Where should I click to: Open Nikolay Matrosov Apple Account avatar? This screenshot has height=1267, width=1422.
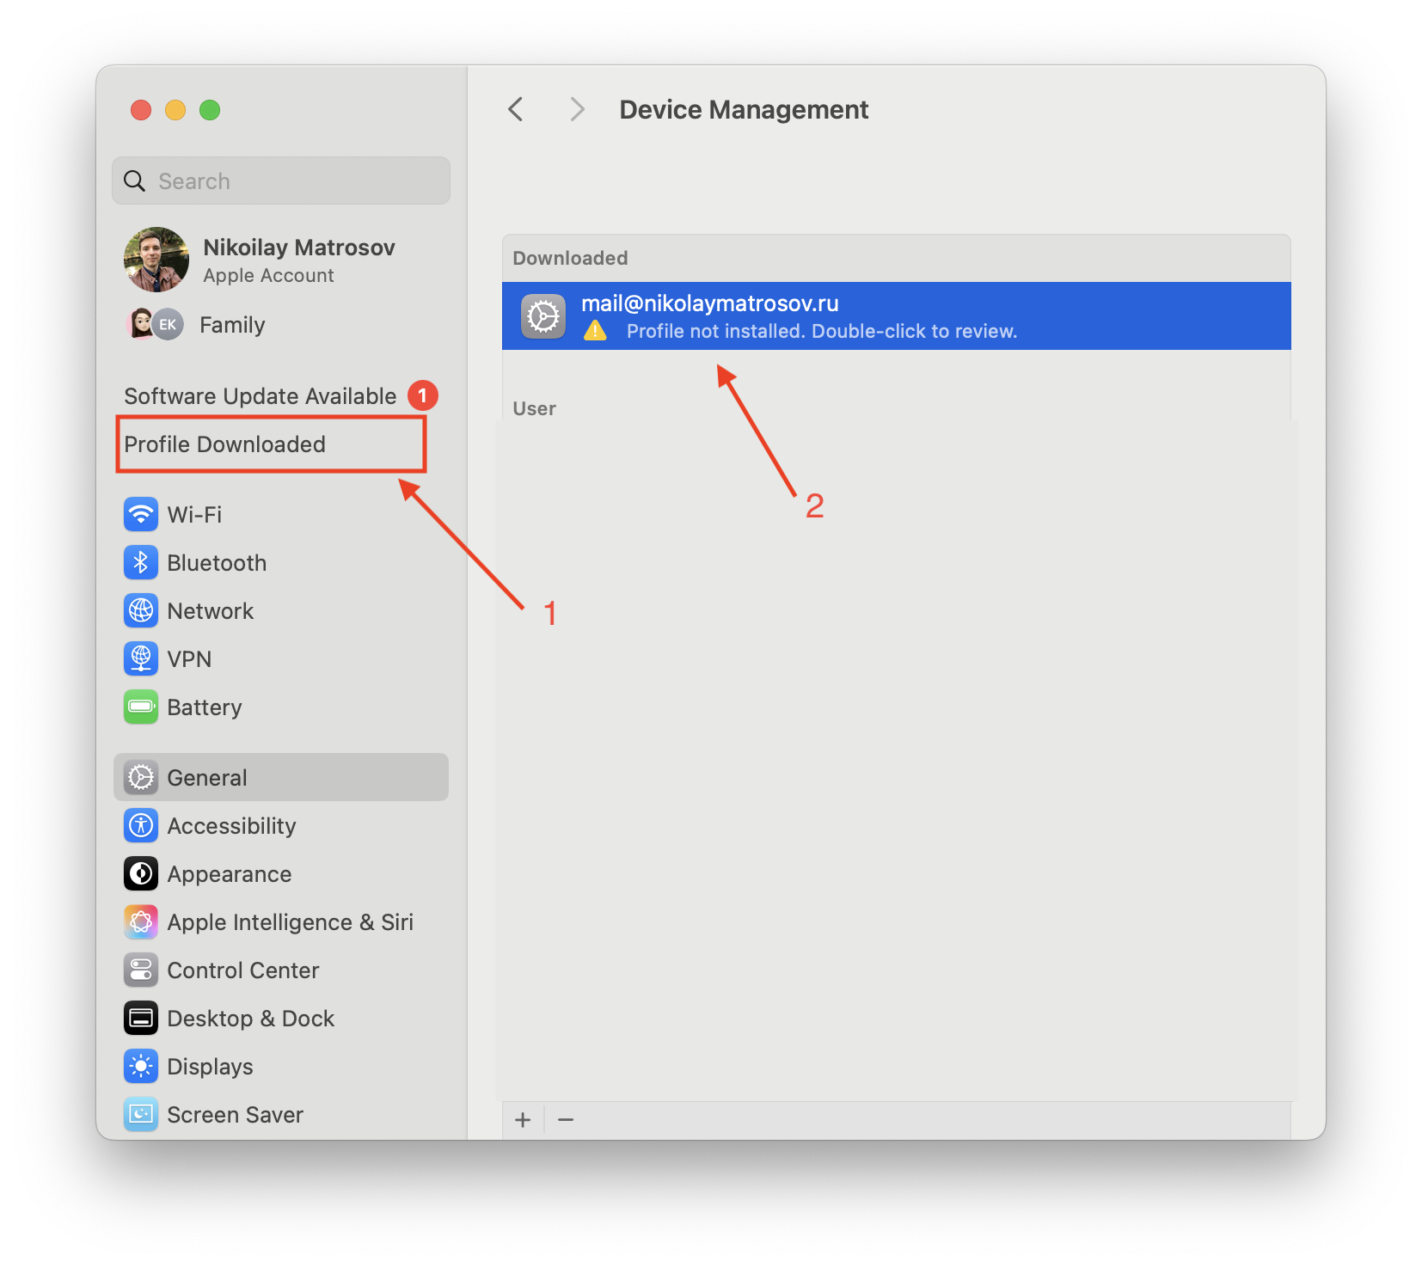(x=156, y=260)
